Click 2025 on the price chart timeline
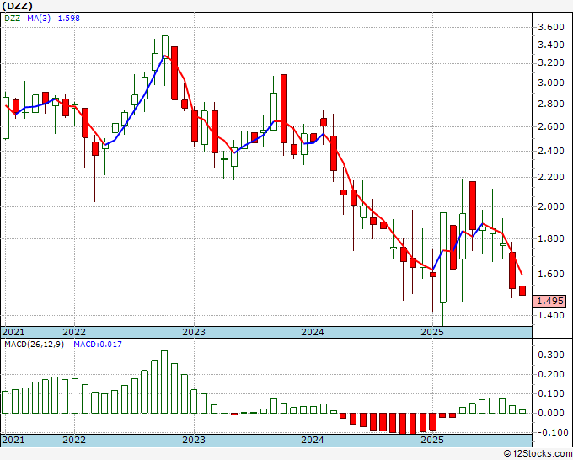 (432, 332)
